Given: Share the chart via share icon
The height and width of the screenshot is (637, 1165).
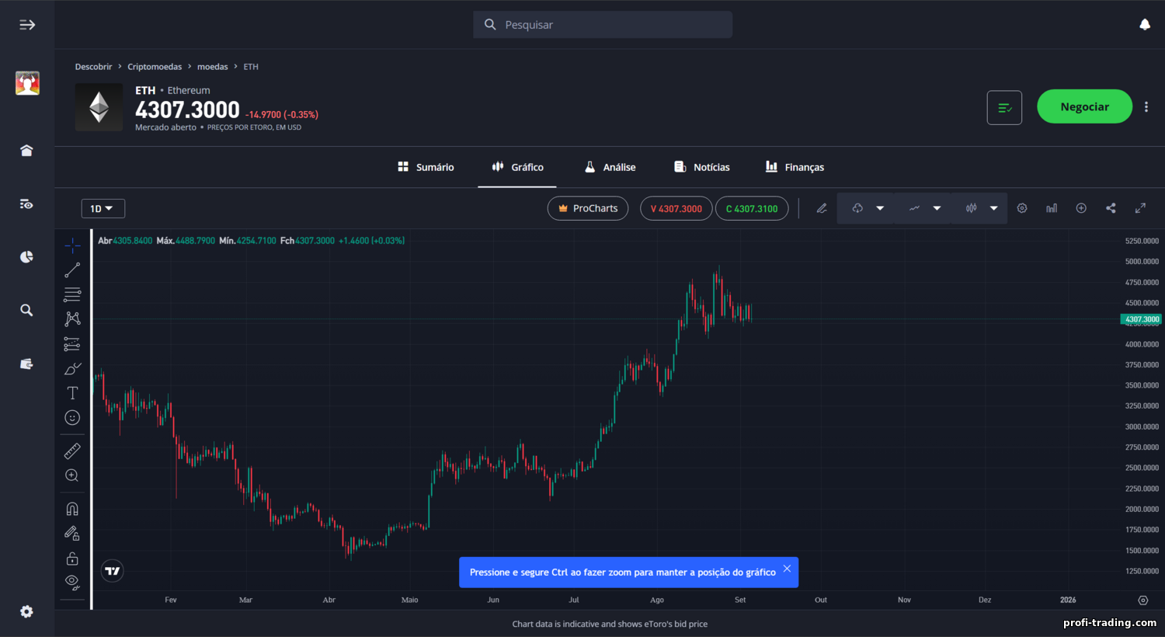Looking at the screenshot, I should tap(1111, 208).
